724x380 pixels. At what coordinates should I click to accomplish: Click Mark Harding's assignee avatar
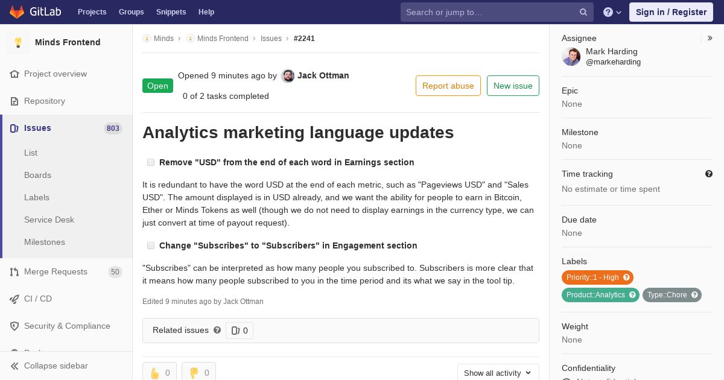click(x=571, y=57)
